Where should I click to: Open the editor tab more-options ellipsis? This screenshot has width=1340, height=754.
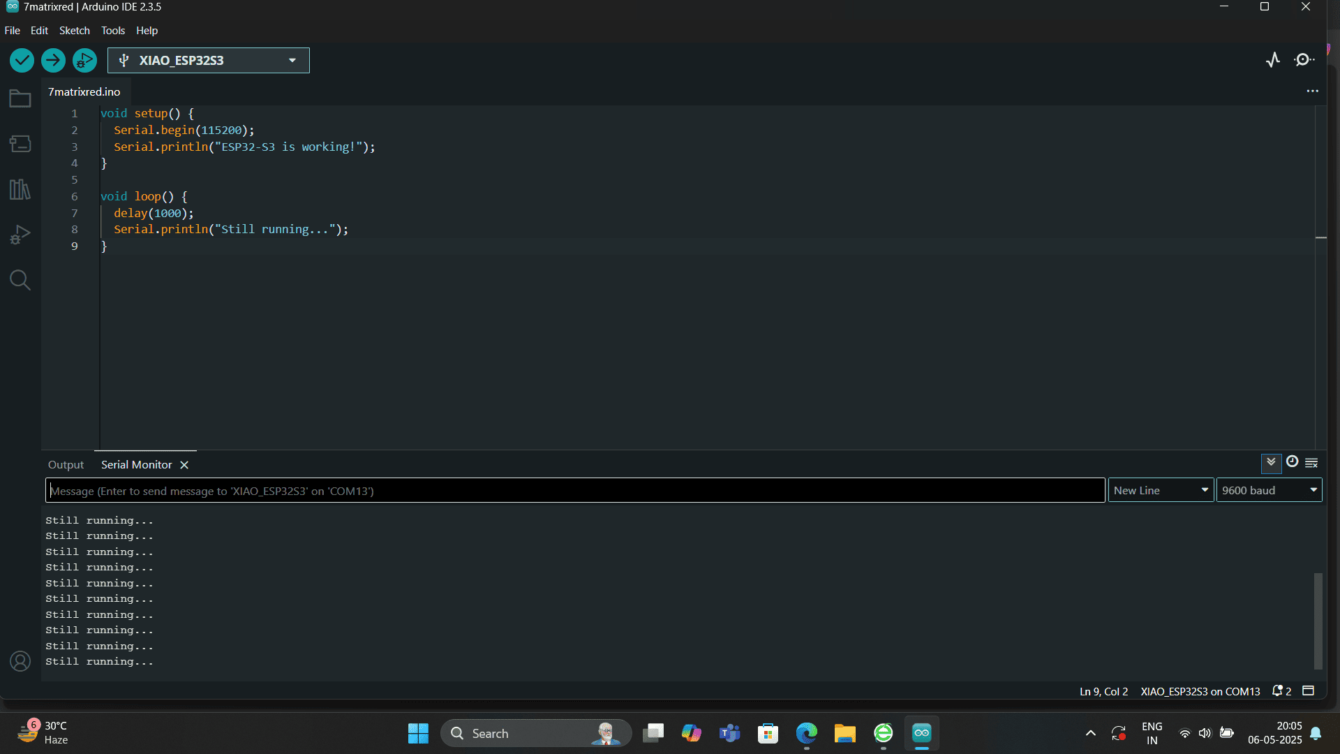[x=1312, y=91]
